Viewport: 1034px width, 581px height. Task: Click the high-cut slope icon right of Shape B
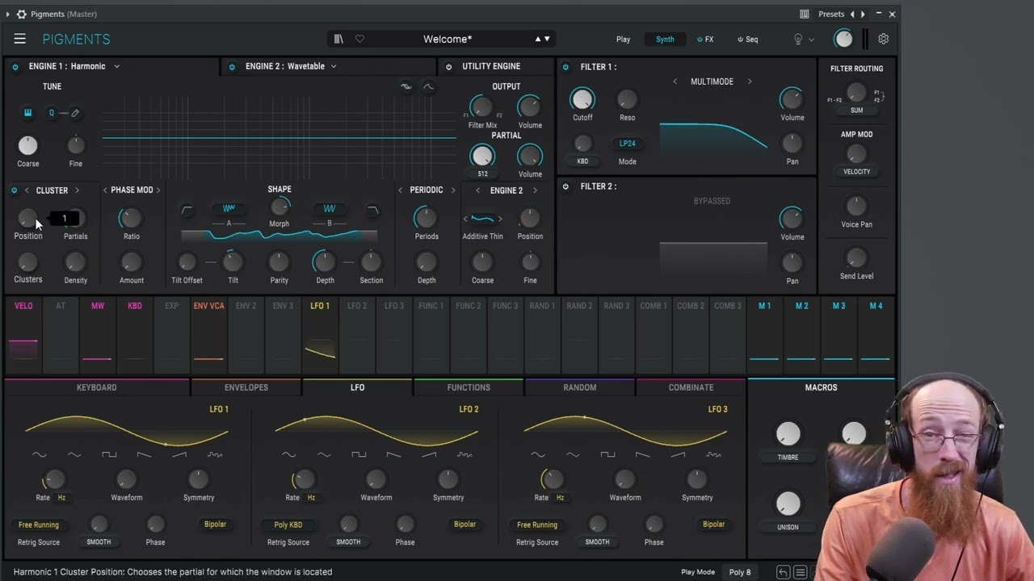372,211
